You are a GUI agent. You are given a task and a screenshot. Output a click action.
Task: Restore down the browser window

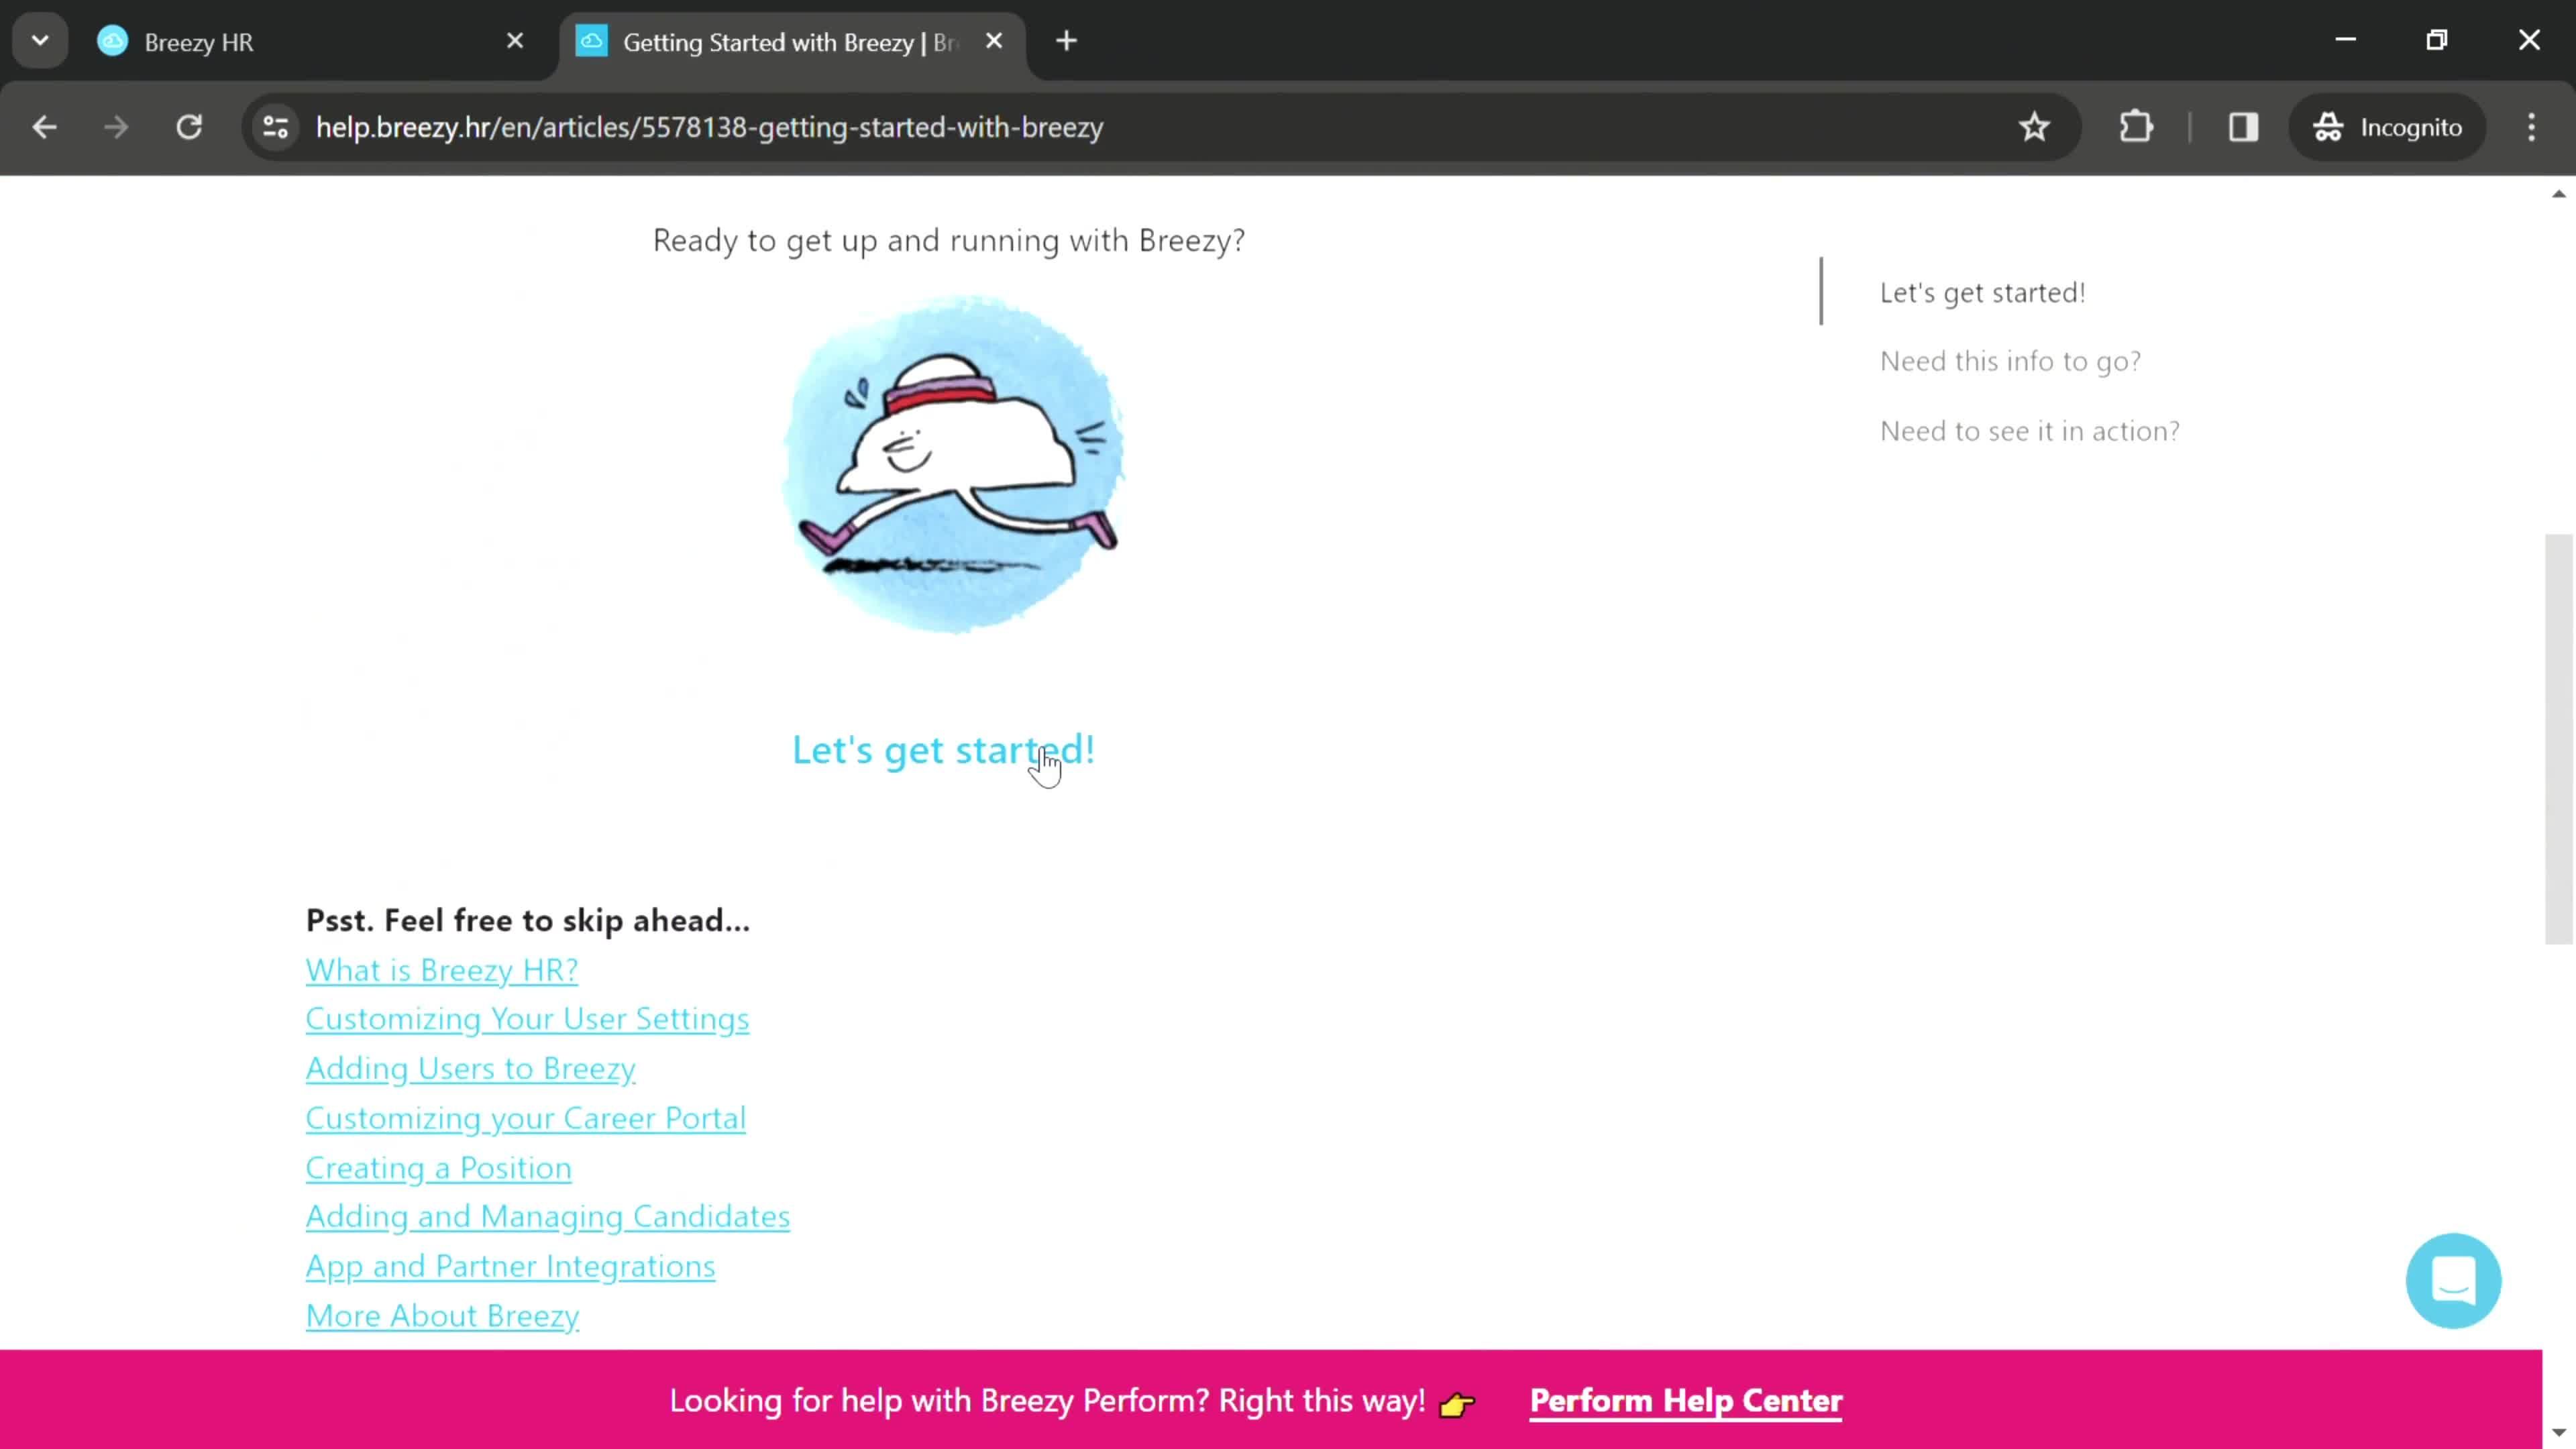(x=2437, y=40)
